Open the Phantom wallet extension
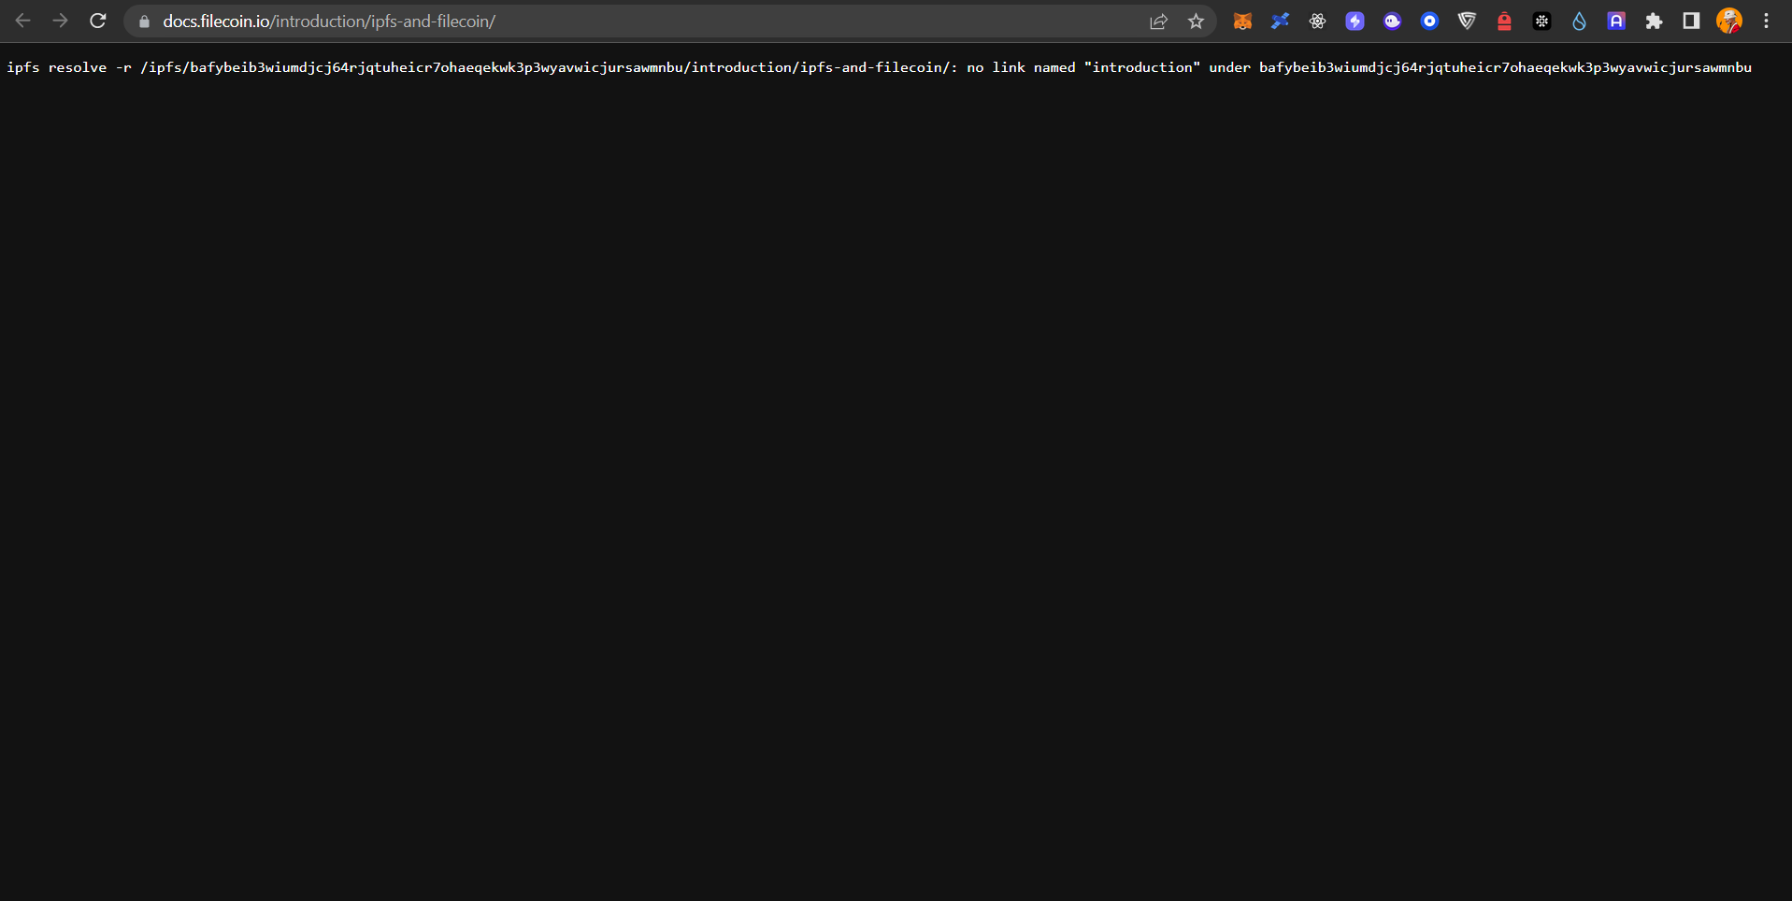This screenshot has height=901, width=1792. (1393, 21)
